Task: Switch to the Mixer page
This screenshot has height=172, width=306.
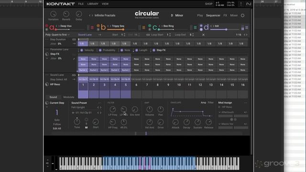Action: (x=234, y=15)
